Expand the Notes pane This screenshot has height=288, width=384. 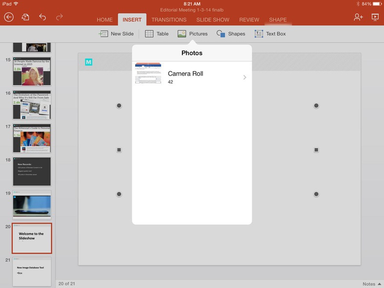tap(372, 284)
